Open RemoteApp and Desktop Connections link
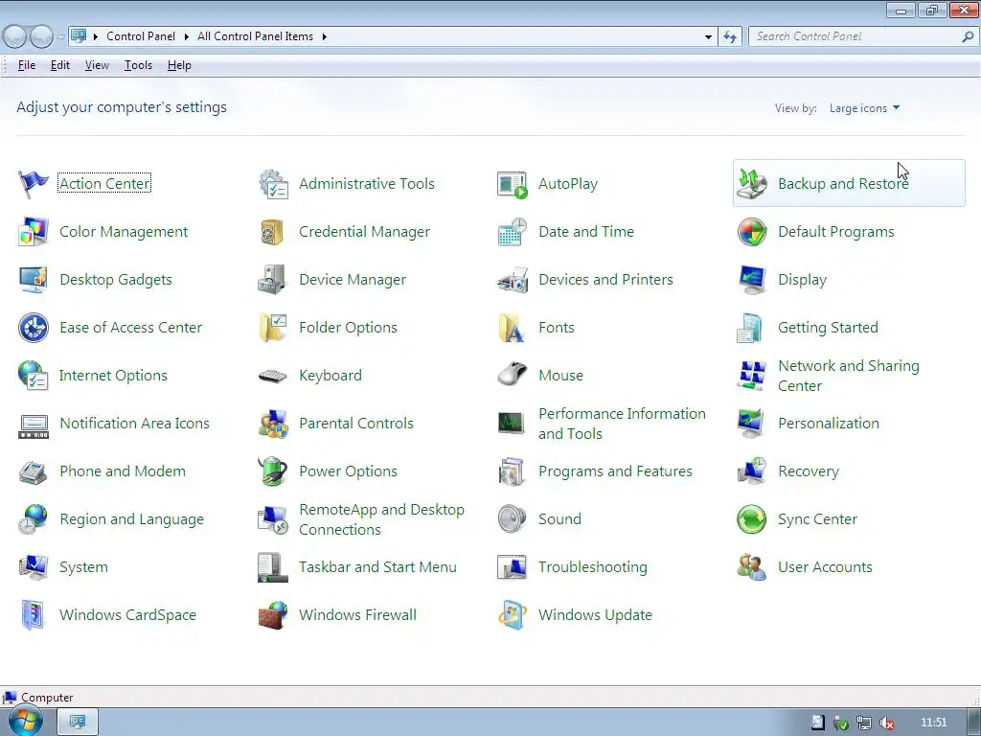The image size is (981, 736). coord(381,519)
